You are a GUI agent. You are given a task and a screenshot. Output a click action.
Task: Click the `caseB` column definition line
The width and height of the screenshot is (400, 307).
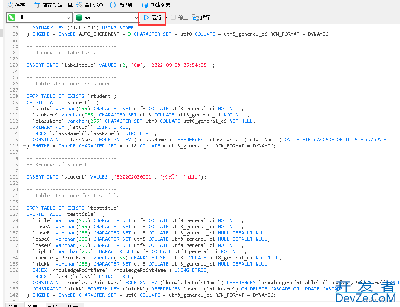(151, 233)
